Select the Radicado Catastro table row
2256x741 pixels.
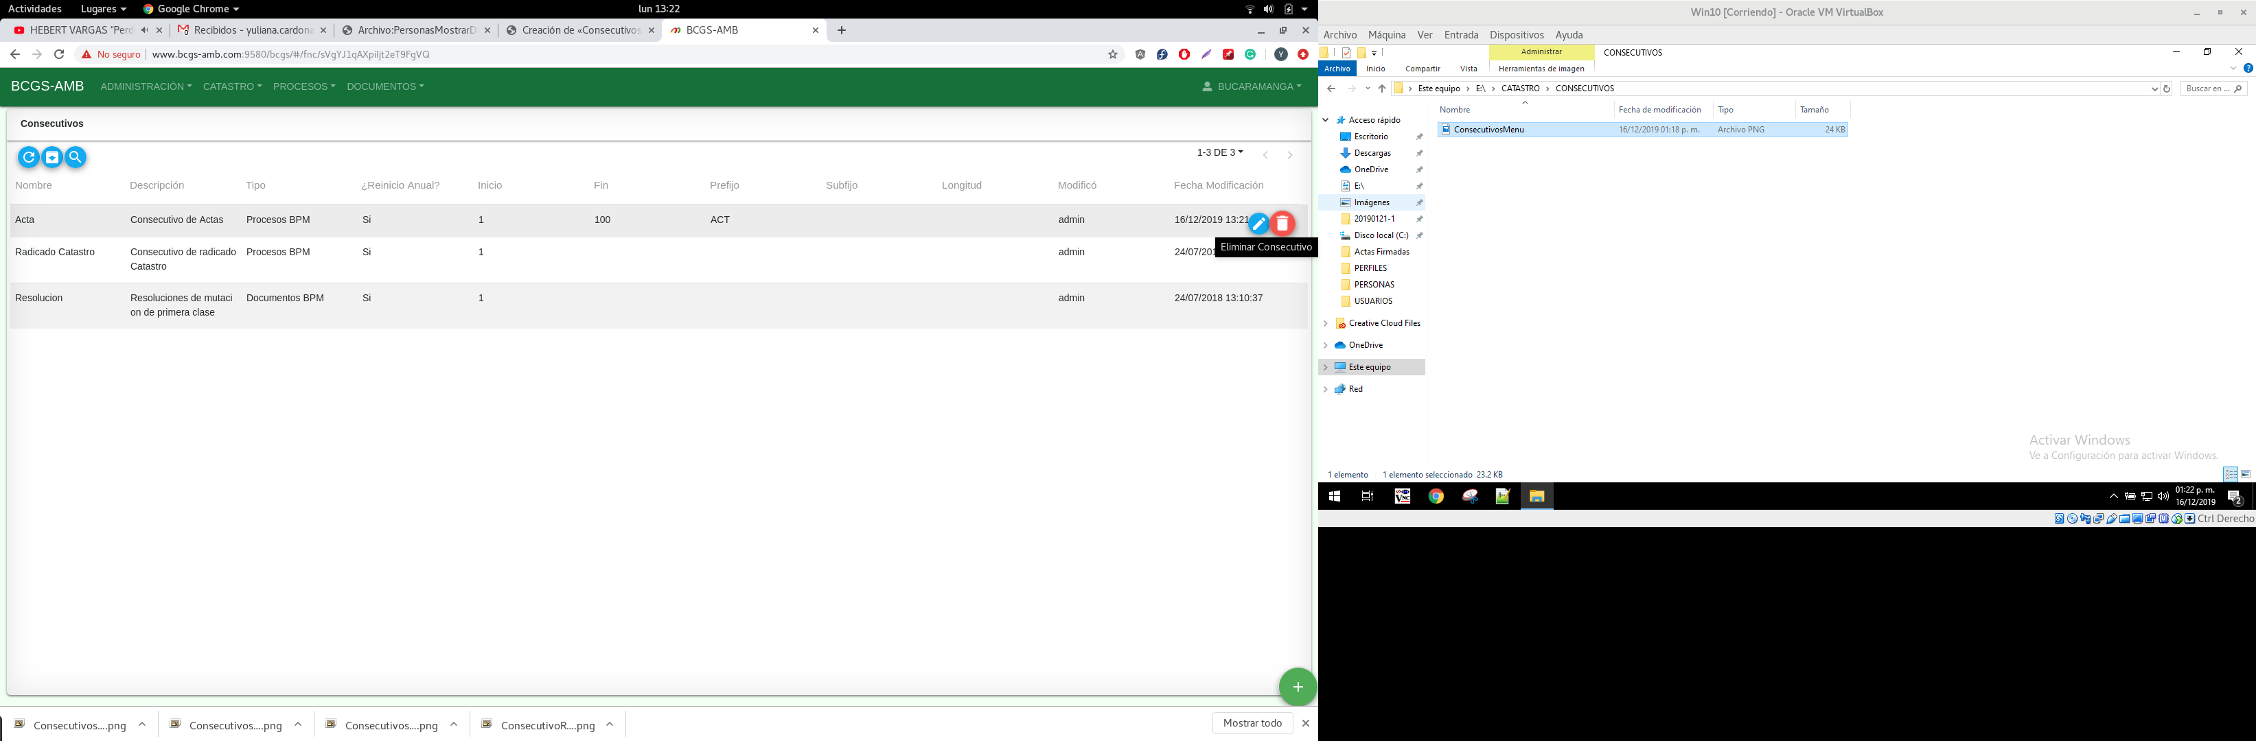tap(658, 260)
